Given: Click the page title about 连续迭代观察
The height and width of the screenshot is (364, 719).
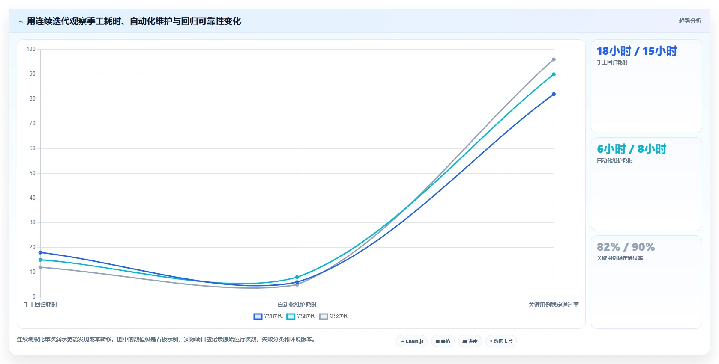Looking at the screenshot, I should [134, 21].
